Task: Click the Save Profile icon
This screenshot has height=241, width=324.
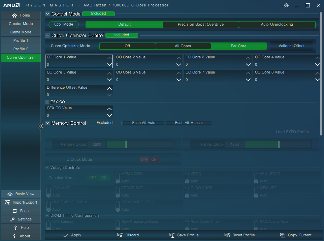Action: (172, 235)
